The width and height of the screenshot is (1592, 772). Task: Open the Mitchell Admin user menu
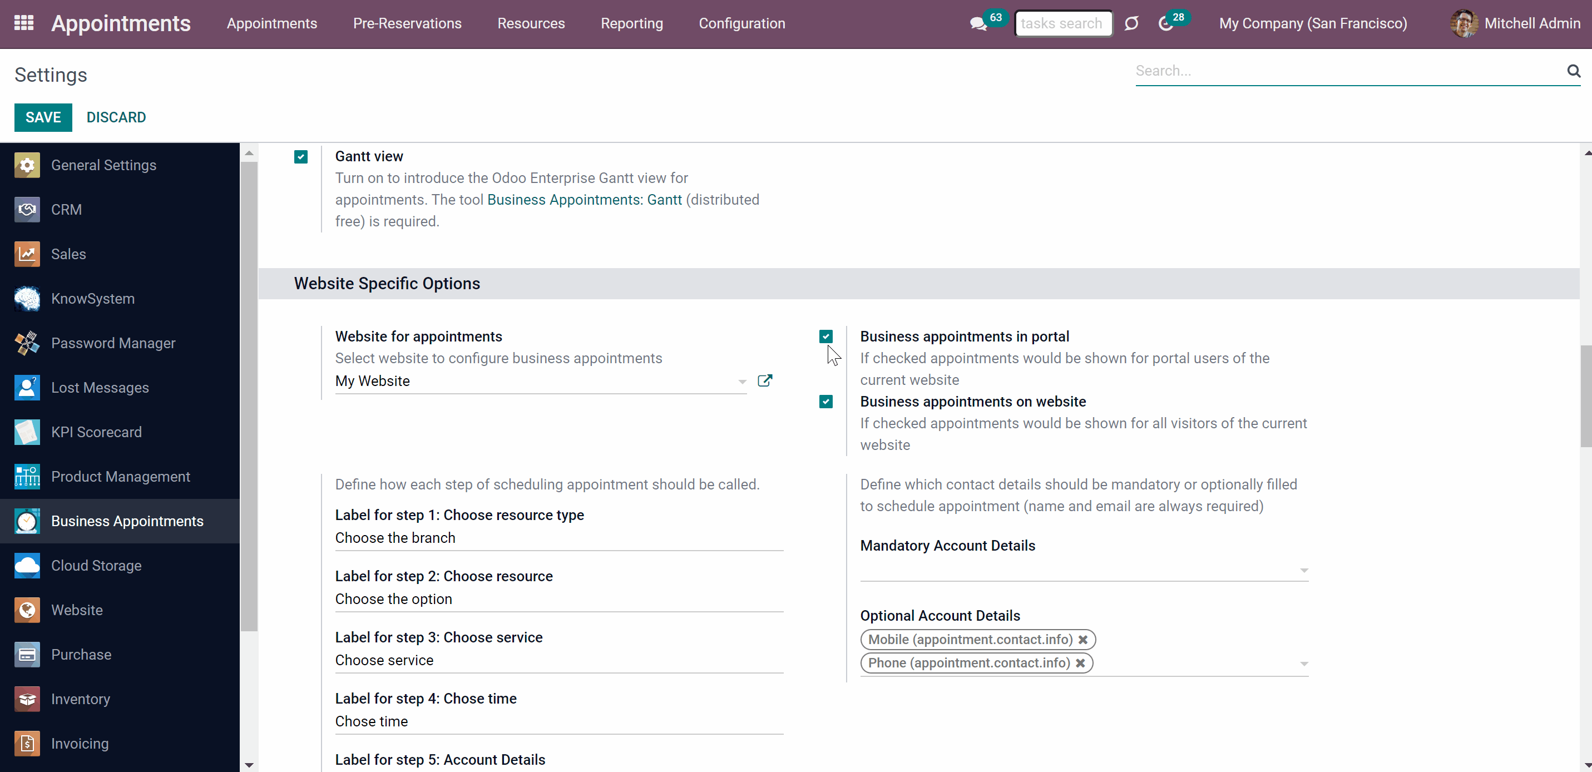[x=1515, y=23]
